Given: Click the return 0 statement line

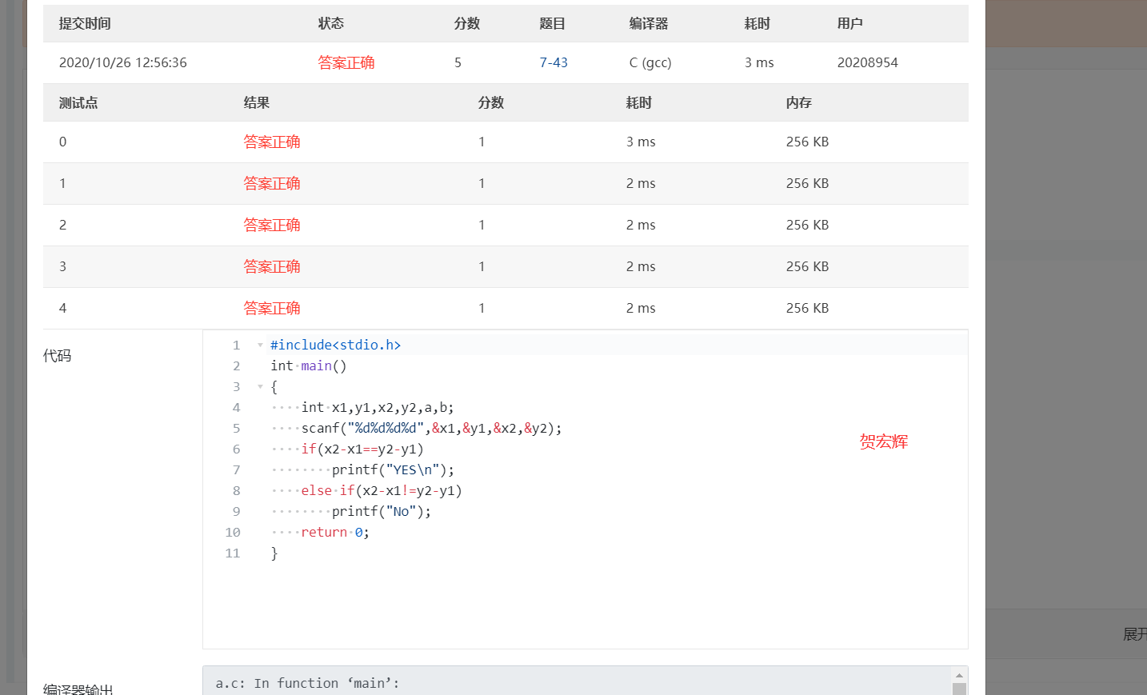Looking at the screenshot, I should (x=335, y=532).
